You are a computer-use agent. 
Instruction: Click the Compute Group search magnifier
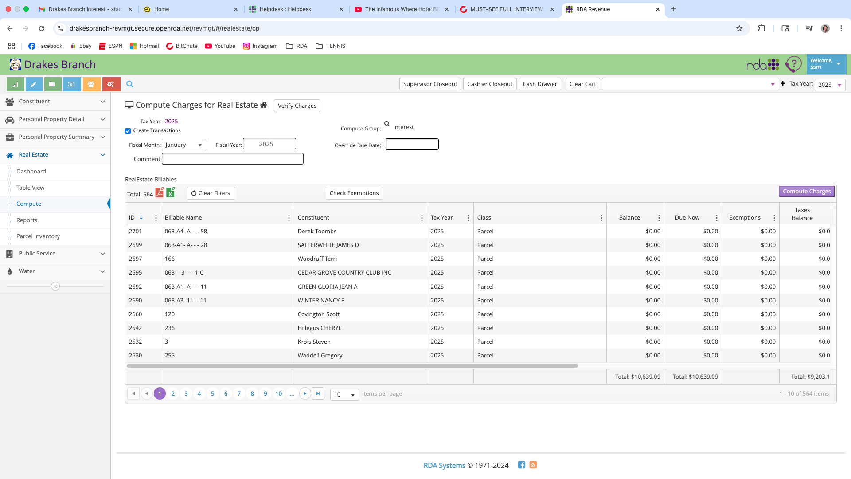[x=387, y=124]
